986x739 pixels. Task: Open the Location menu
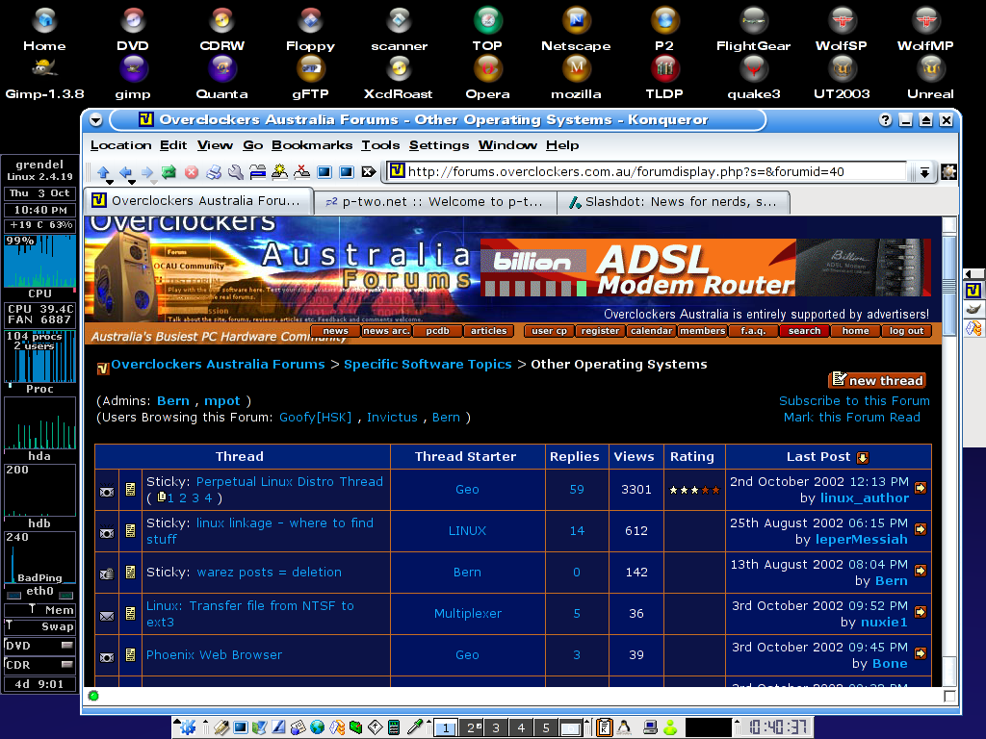pos(120,145)
